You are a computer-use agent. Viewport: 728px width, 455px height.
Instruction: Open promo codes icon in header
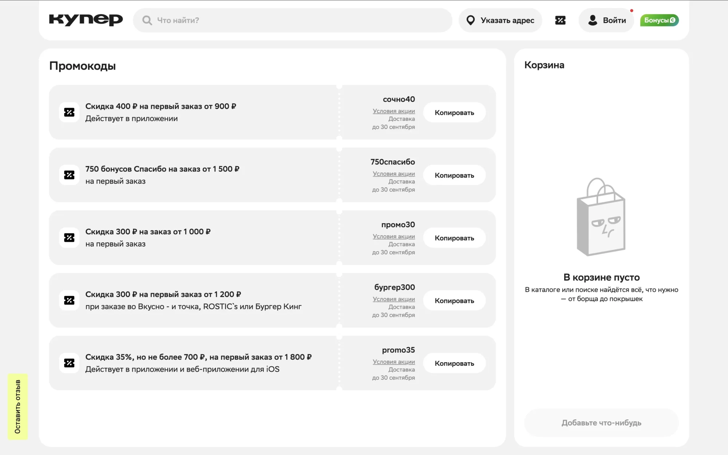click(x=560, y=20)
